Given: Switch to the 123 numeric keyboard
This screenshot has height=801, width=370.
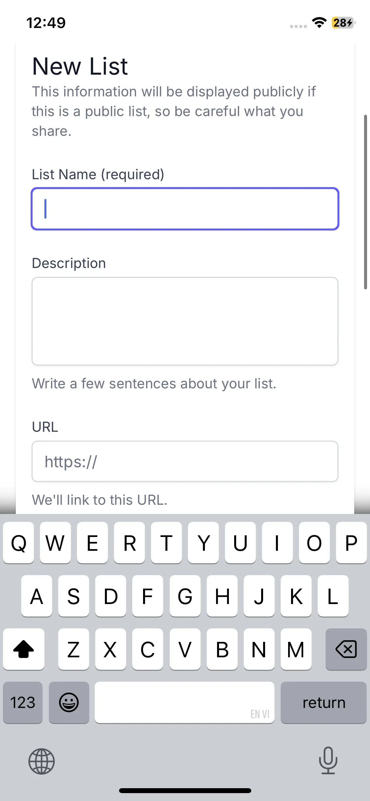Looking at the screenshot, I should point(23,702).
